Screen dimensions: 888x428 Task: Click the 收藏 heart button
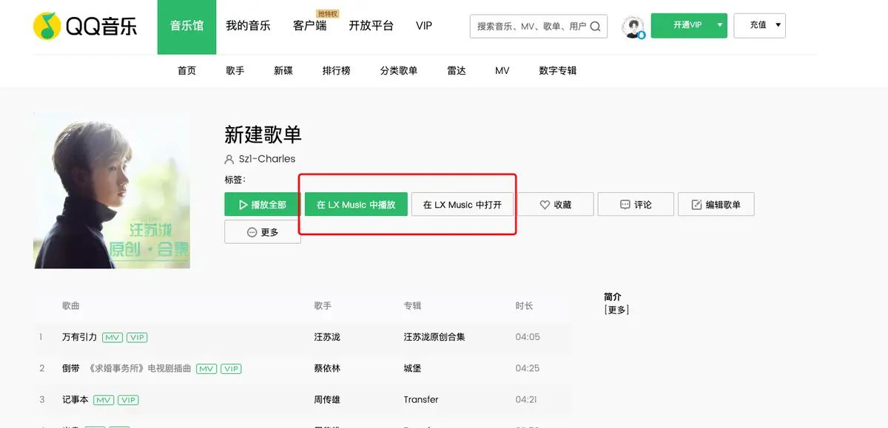coord(555,205)
